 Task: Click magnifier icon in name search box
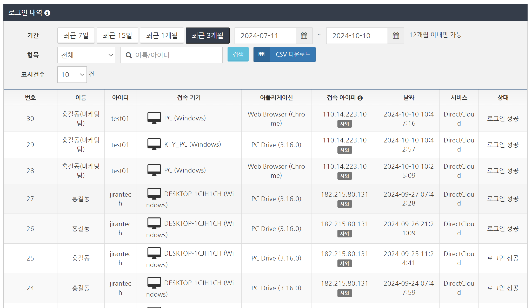(x=129, y=55)
